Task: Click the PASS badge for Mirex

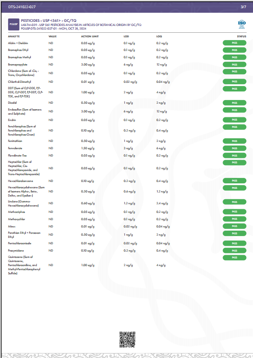Action: pos(234,226)
